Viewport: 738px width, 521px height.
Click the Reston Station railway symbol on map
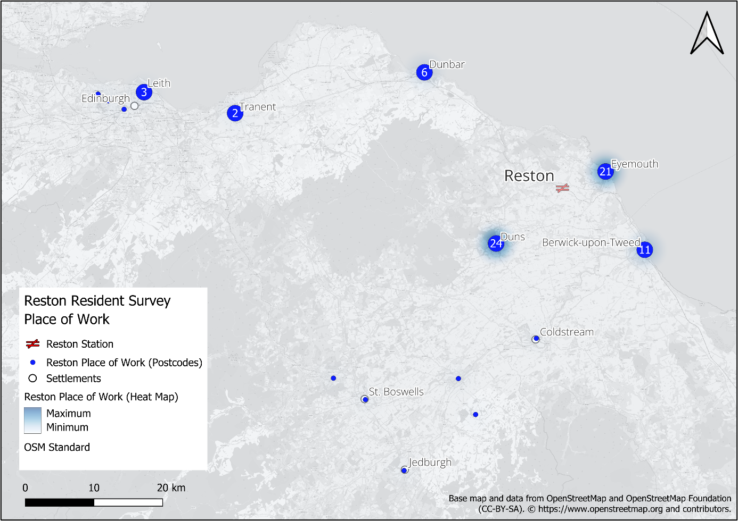click(562, 188)
